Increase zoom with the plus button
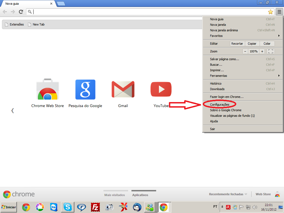The width and height of the screenshot is (284, 213). 262,51
